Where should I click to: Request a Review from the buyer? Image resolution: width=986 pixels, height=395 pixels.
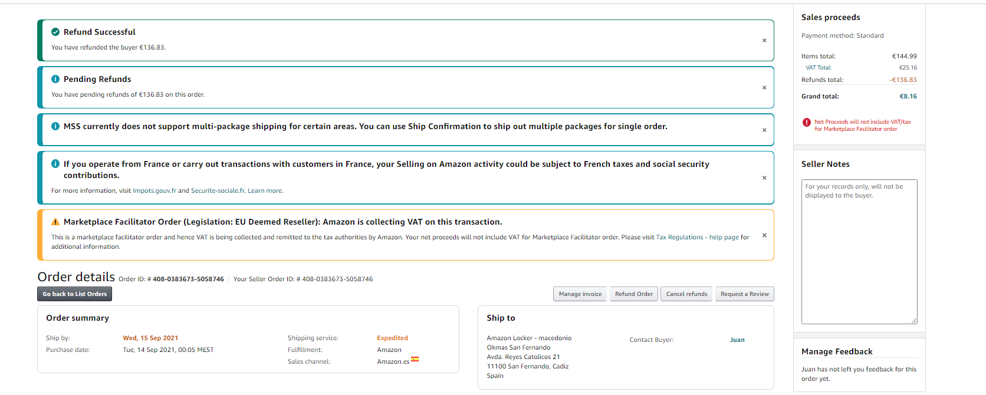click(744, 294)
